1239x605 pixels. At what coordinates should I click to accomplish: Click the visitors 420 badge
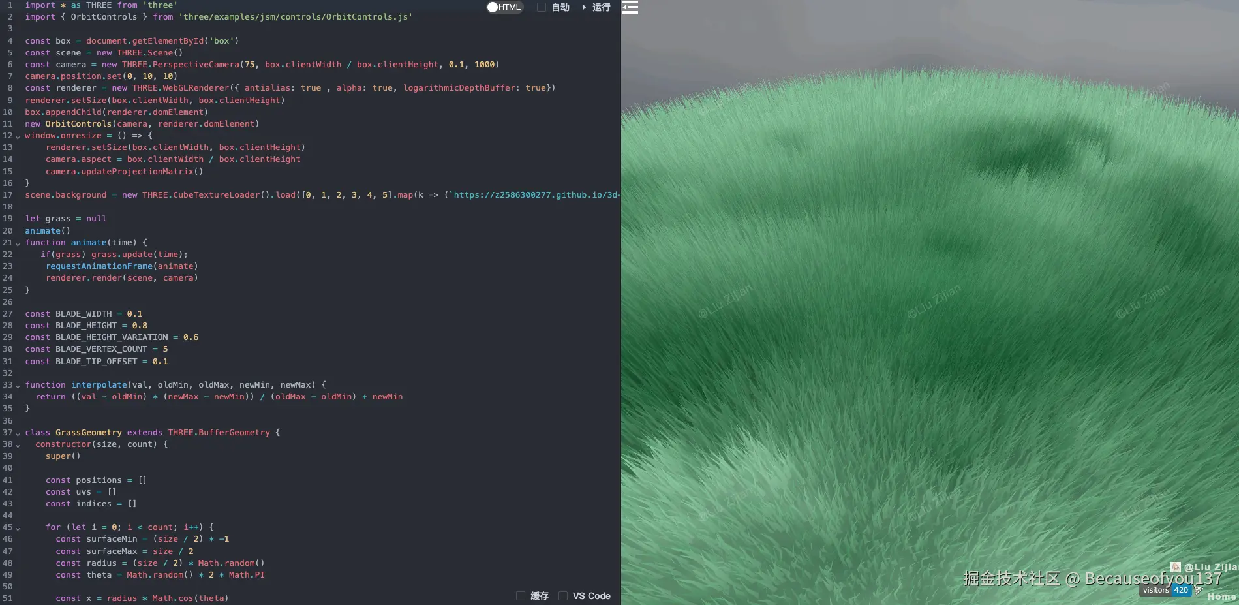(x=1166, y=590)
